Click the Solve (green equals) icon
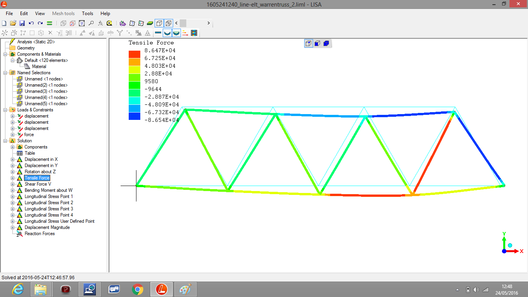528x297 pixels. click(49, 23)
